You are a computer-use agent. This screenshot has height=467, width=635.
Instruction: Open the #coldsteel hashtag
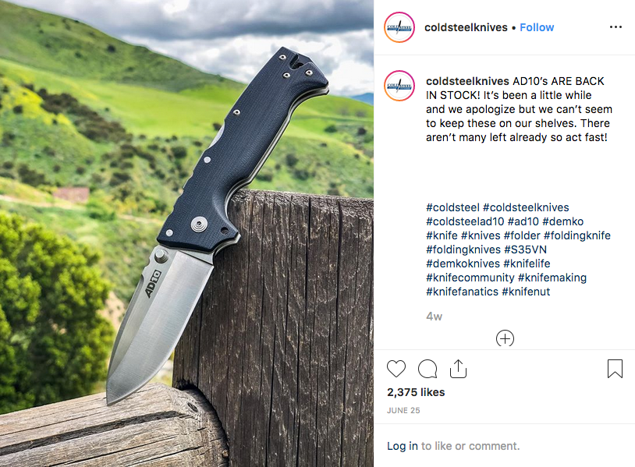(452, 207)
